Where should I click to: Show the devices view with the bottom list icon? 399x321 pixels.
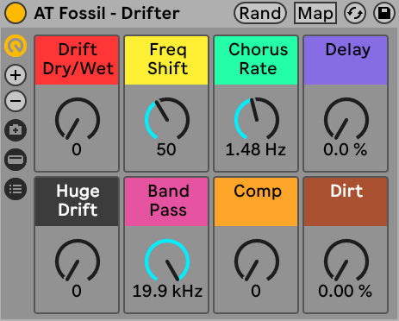(x=16, y=189)
